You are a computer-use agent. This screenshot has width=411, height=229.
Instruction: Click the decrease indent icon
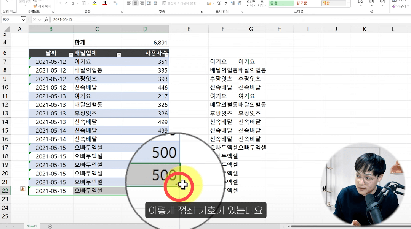(x=149, y=3)
